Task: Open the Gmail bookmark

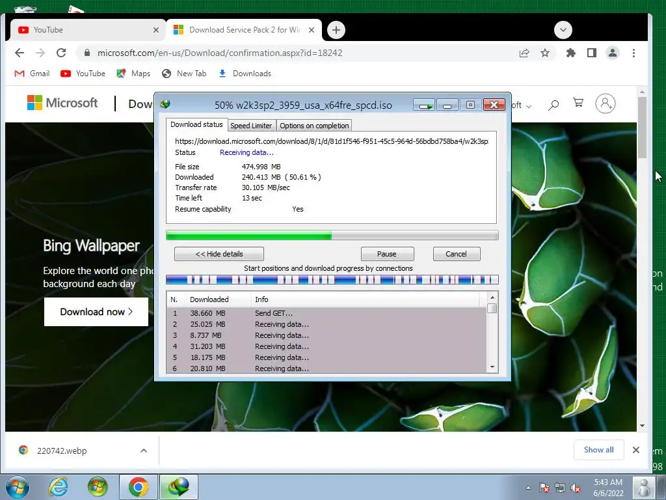Action: click(33, 74)
